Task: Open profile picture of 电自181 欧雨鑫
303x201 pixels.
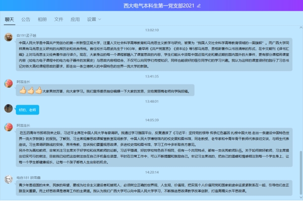Action: (x=8, y=179)
